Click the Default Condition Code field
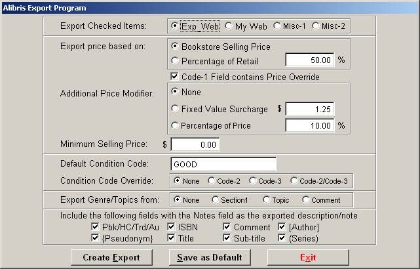The image size is (420, 269). [223, 164]
